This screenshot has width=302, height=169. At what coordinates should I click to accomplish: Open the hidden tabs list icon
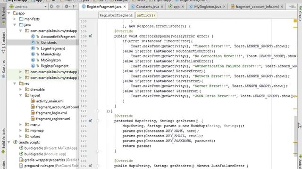coord(293,7)
